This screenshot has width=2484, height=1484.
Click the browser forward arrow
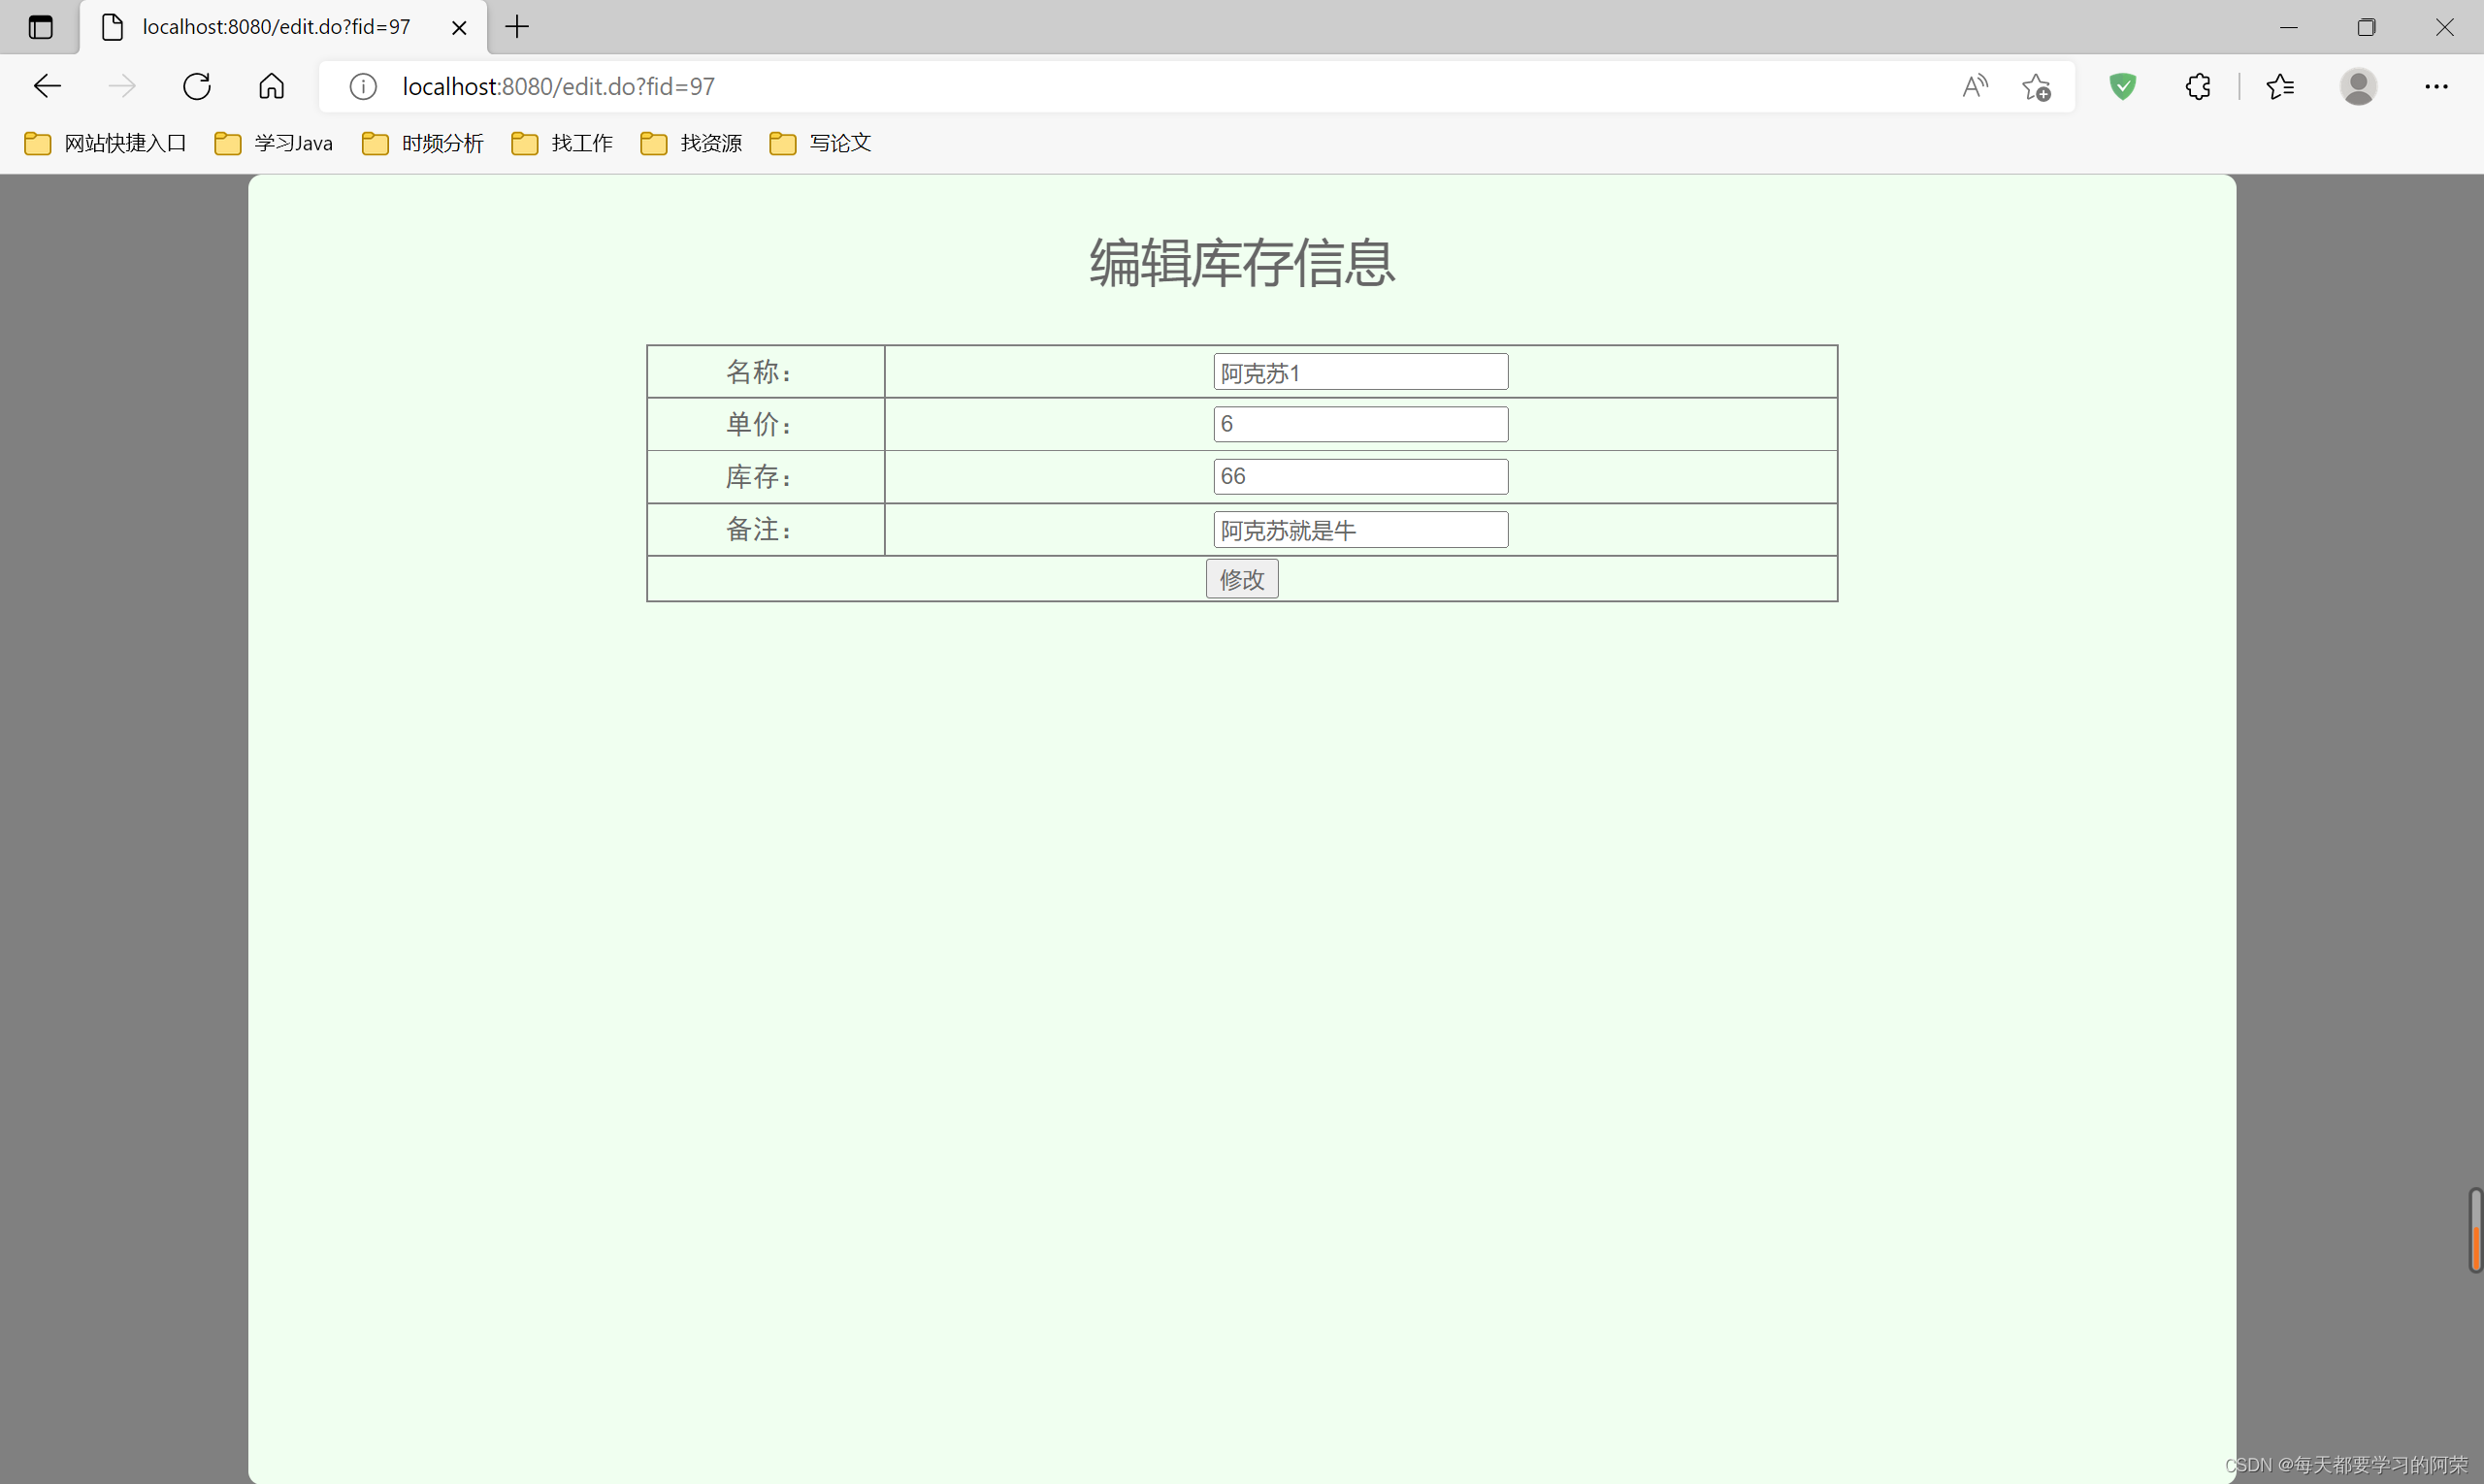122,86
